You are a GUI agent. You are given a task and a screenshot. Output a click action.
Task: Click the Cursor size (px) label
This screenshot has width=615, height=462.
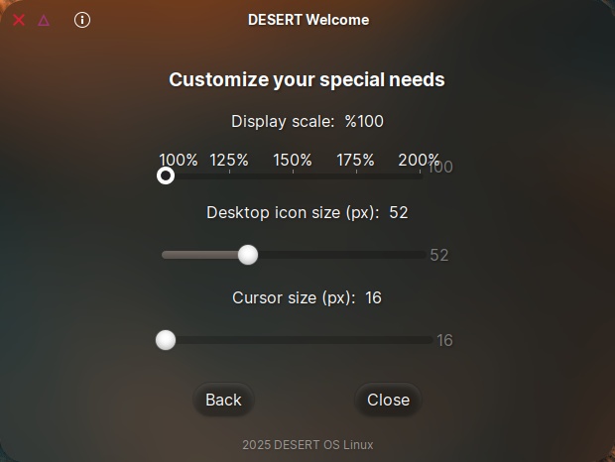[x=294, y=297]
